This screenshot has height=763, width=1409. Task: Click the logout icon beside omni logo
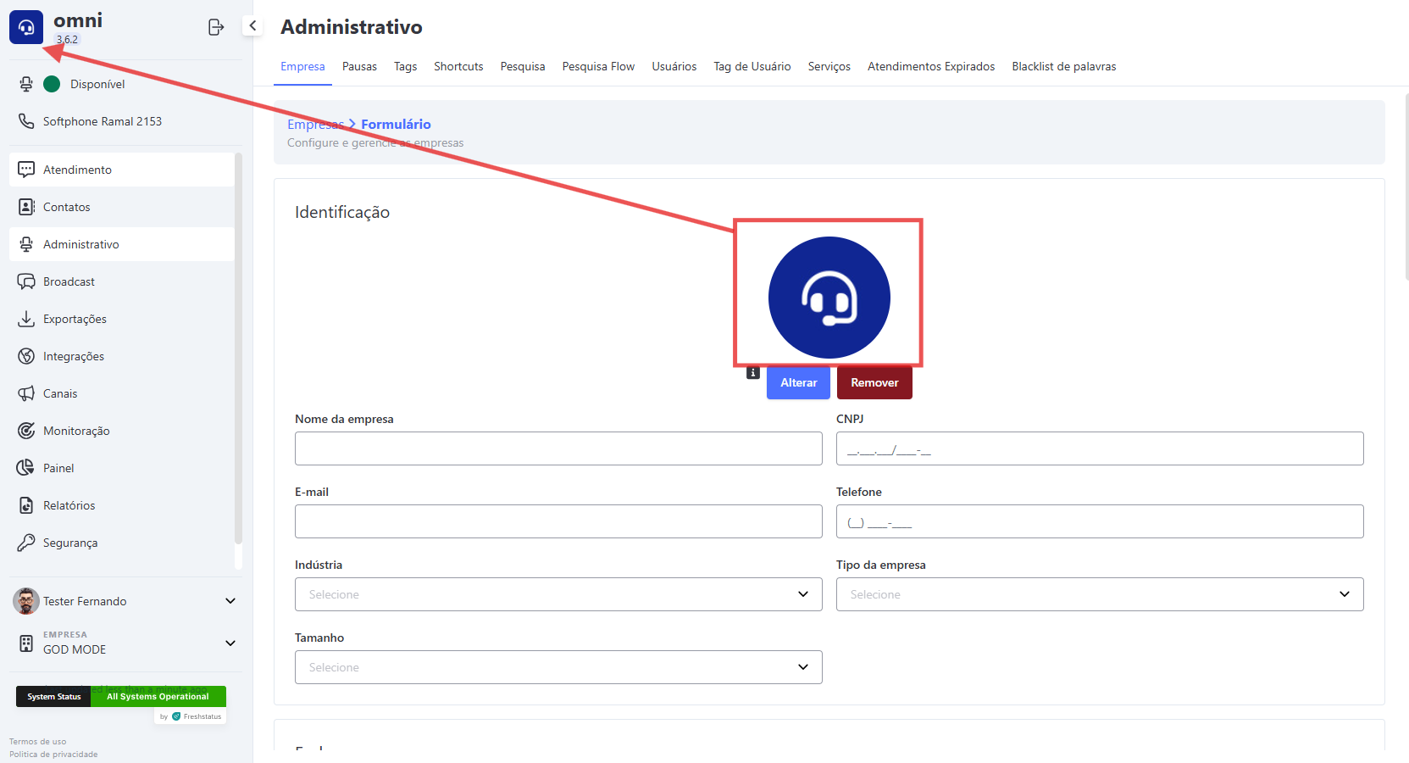pos(216,27)
